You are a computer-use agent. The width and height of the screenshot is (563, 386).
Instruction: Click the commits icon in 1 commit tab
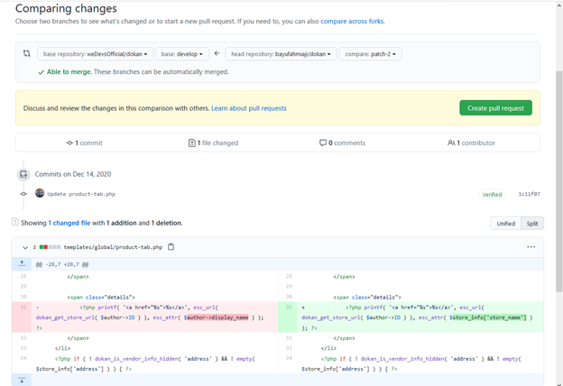click(69, 142)
